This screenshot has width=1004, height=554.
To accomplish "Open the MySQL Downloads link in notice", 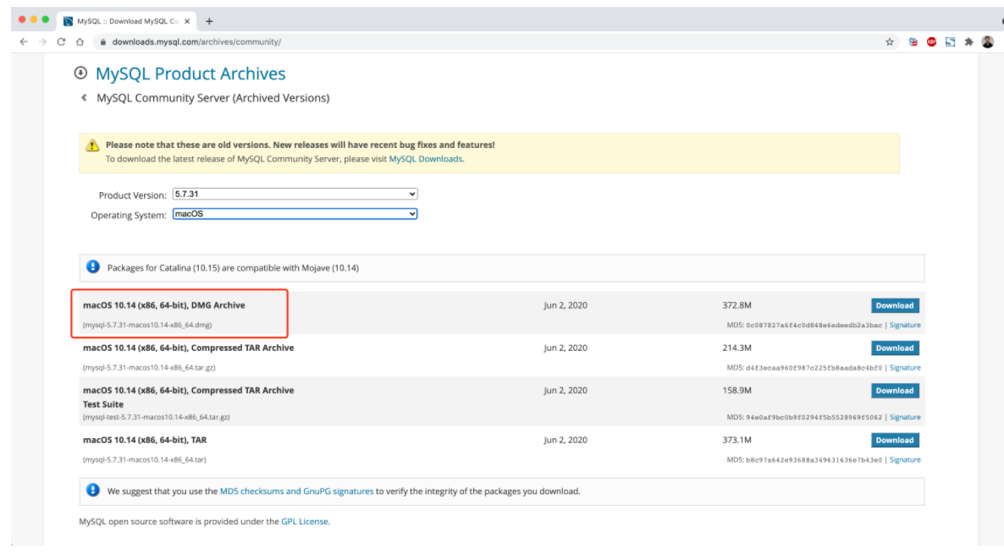I will click(425, 159).
